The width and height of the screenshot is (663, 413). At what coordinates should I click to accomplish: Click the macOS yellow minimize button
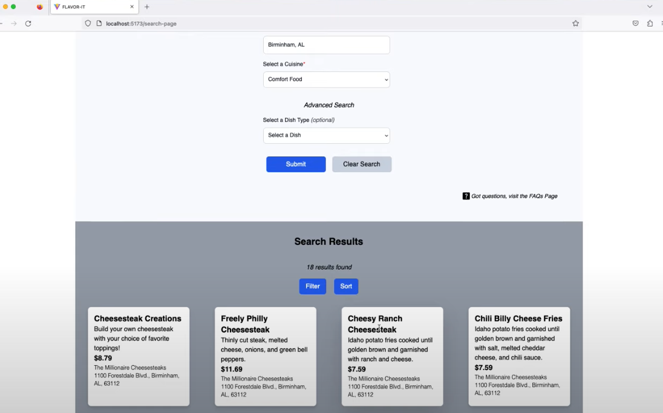5,7
